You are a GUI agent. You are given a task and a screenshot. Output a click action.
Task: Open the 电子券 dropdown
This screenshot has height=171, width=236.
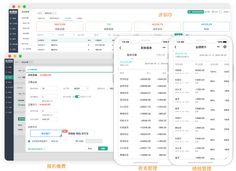(x=80, y=88)
